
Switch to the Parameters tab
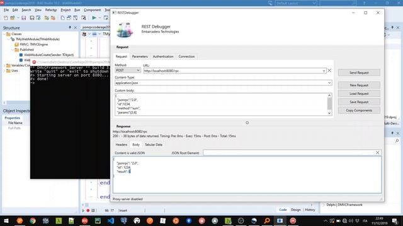[140, 56]
